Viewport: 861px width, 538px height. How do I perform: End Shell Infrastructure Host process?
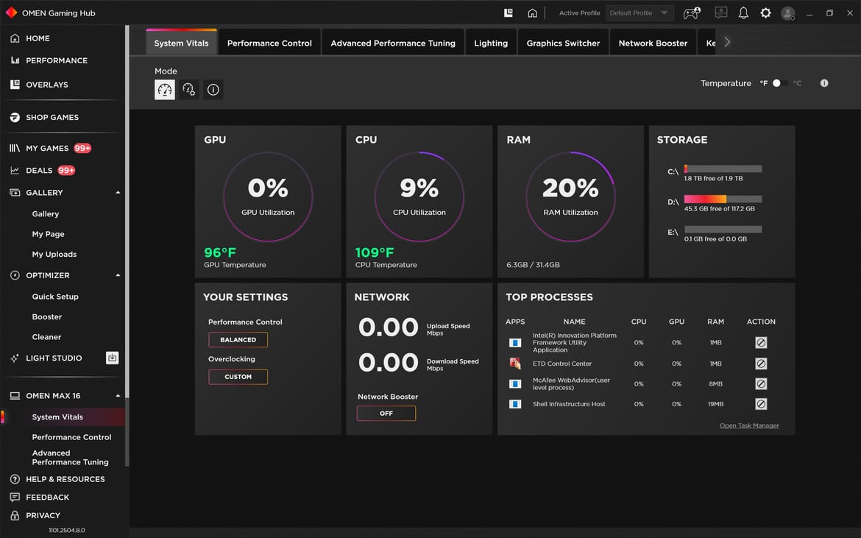click(x=761, y=404)
